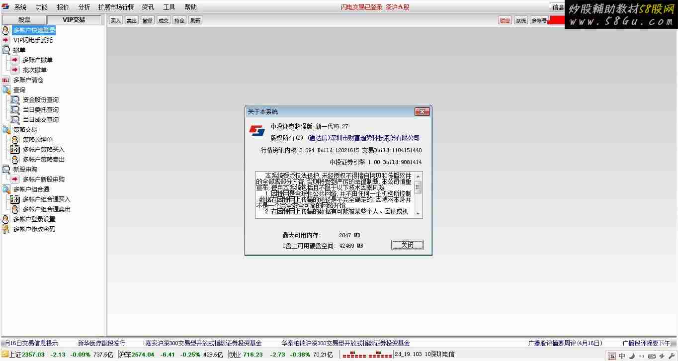
Task: Click the scroll-up arrow in the license text
Action: pyautogui.click(x=418, y=177)
